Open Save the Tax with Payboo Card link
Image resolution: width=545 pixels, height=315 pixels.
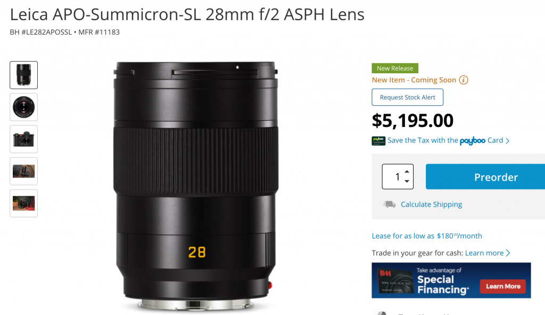(445, 140)
